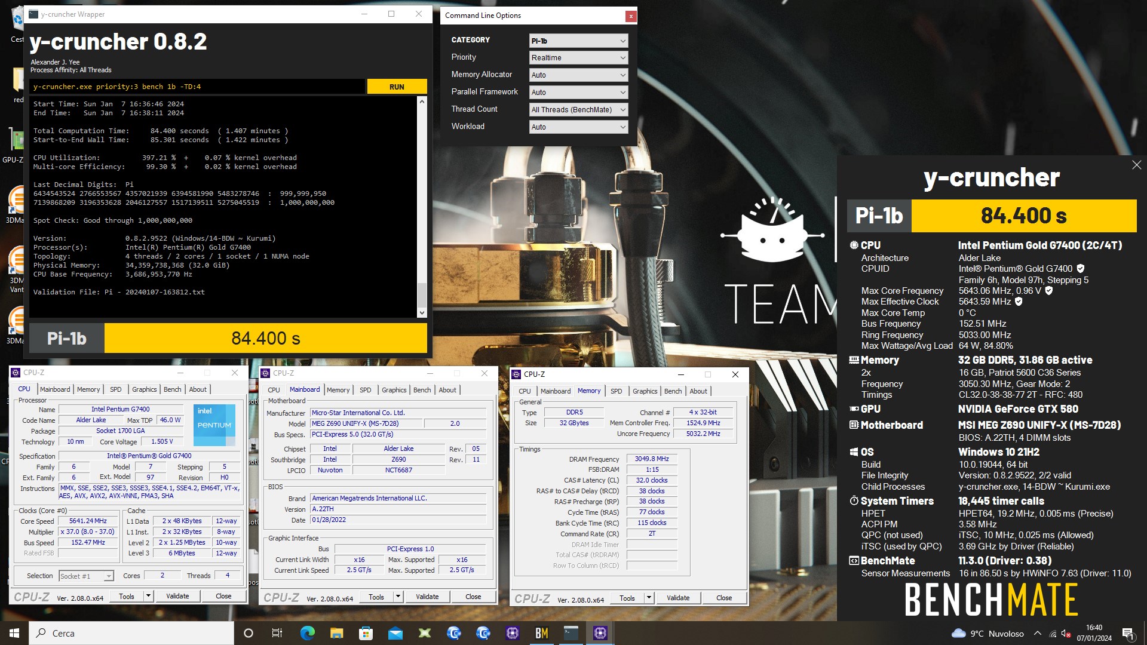Click Tools button in CPU-Z CPU window
This screenshot has width=1147, height=645.
[x=127, y=596]
